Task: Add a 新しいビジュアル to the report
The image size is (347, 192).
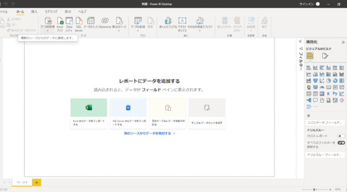Action: (168, 23)
